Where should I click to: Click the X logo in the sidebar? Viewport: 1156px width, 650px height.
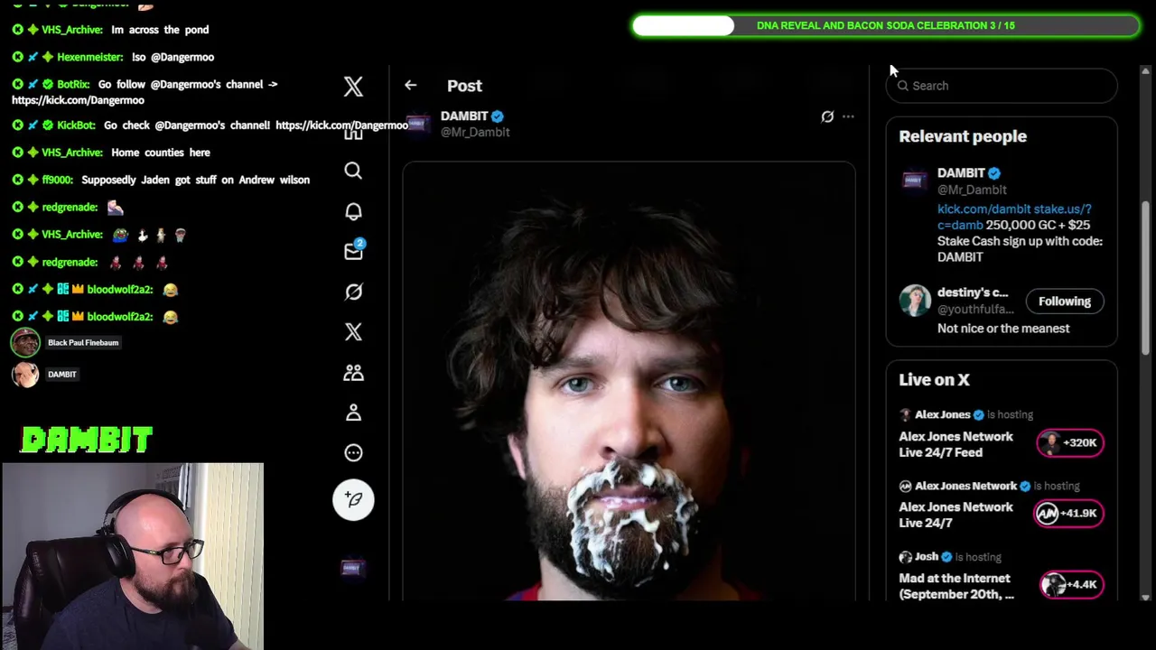click(353, 86)
